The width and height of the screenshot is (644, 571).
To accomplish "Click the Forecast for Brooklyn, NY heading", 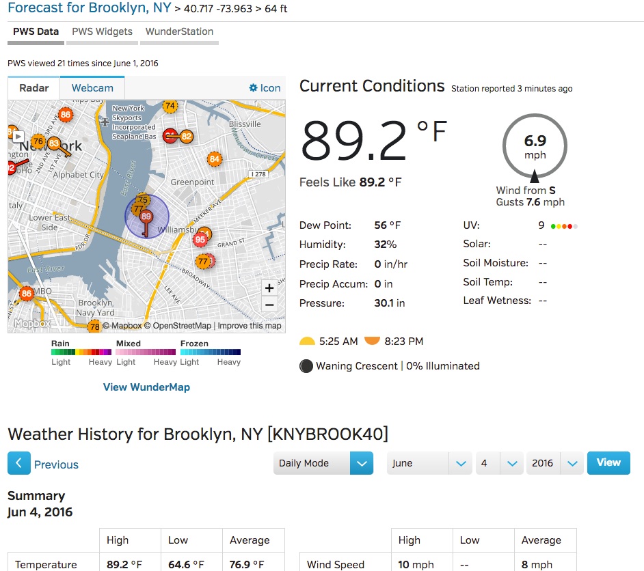I will pos(90,8).
